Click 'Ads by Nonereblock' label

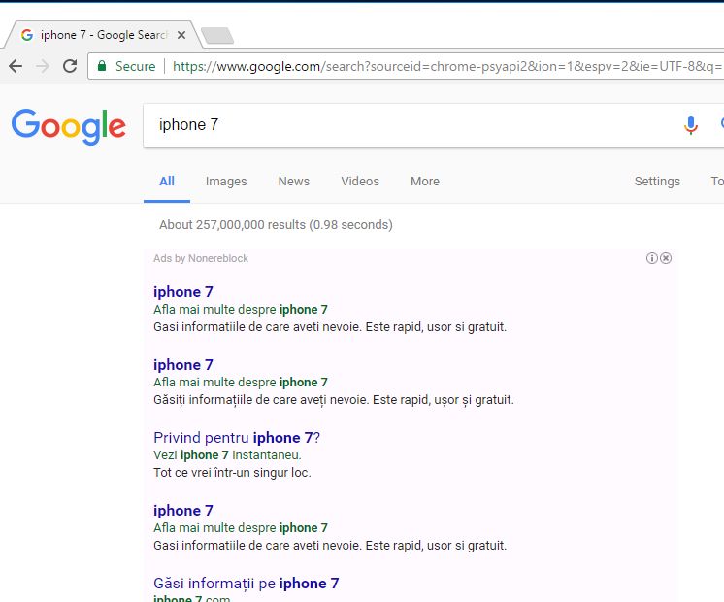tap(201, 258)
